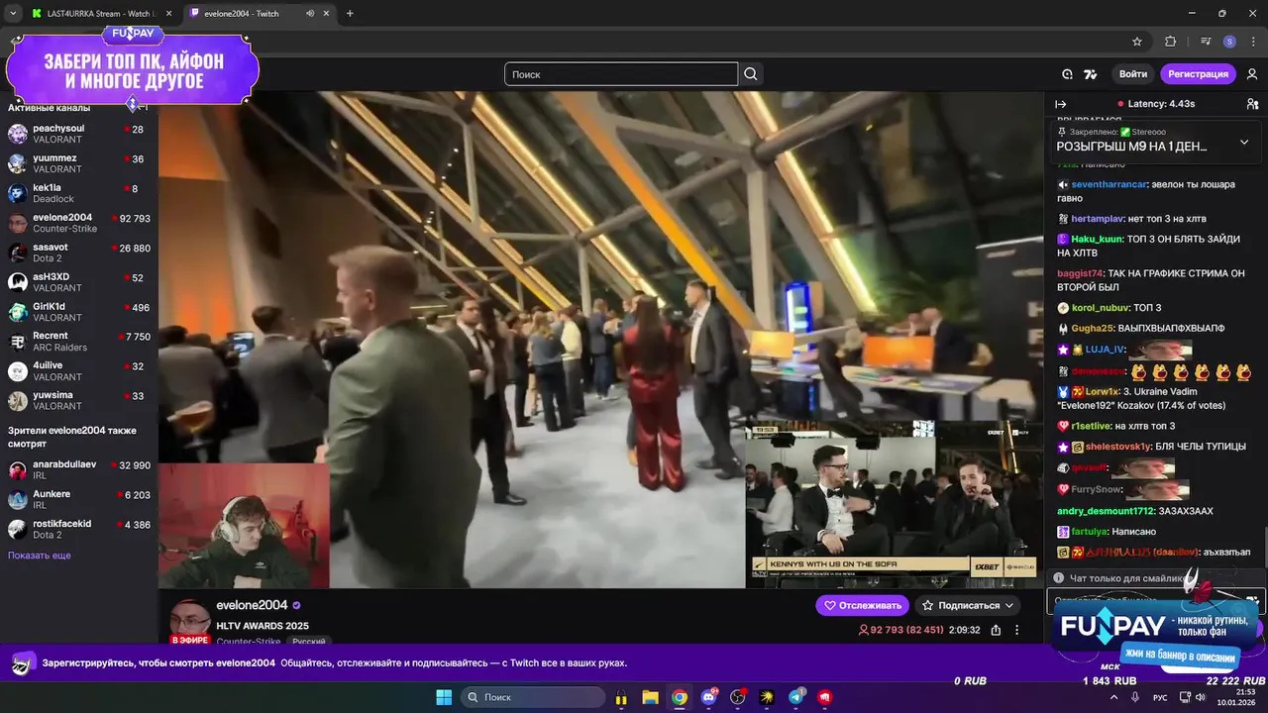Click the yellow lock taskbar icon

point(621,697)
